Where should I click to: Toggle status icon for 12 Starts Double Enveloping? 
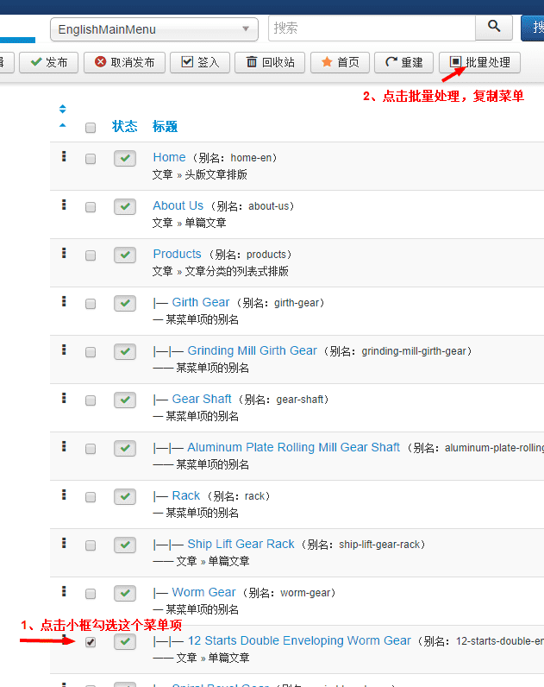(x=125, y=642)
